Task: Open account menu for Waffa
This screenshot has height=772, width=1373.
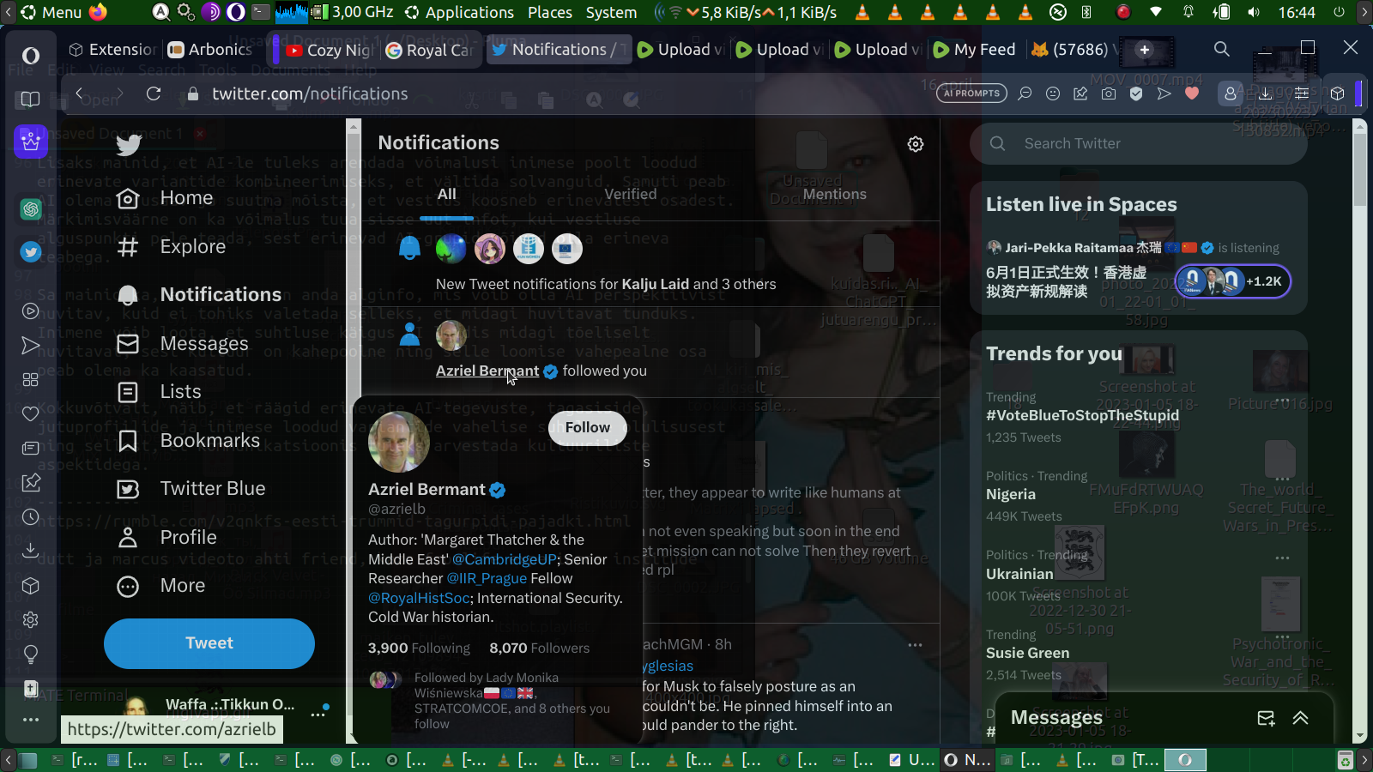Action: [x=318, y=714]
